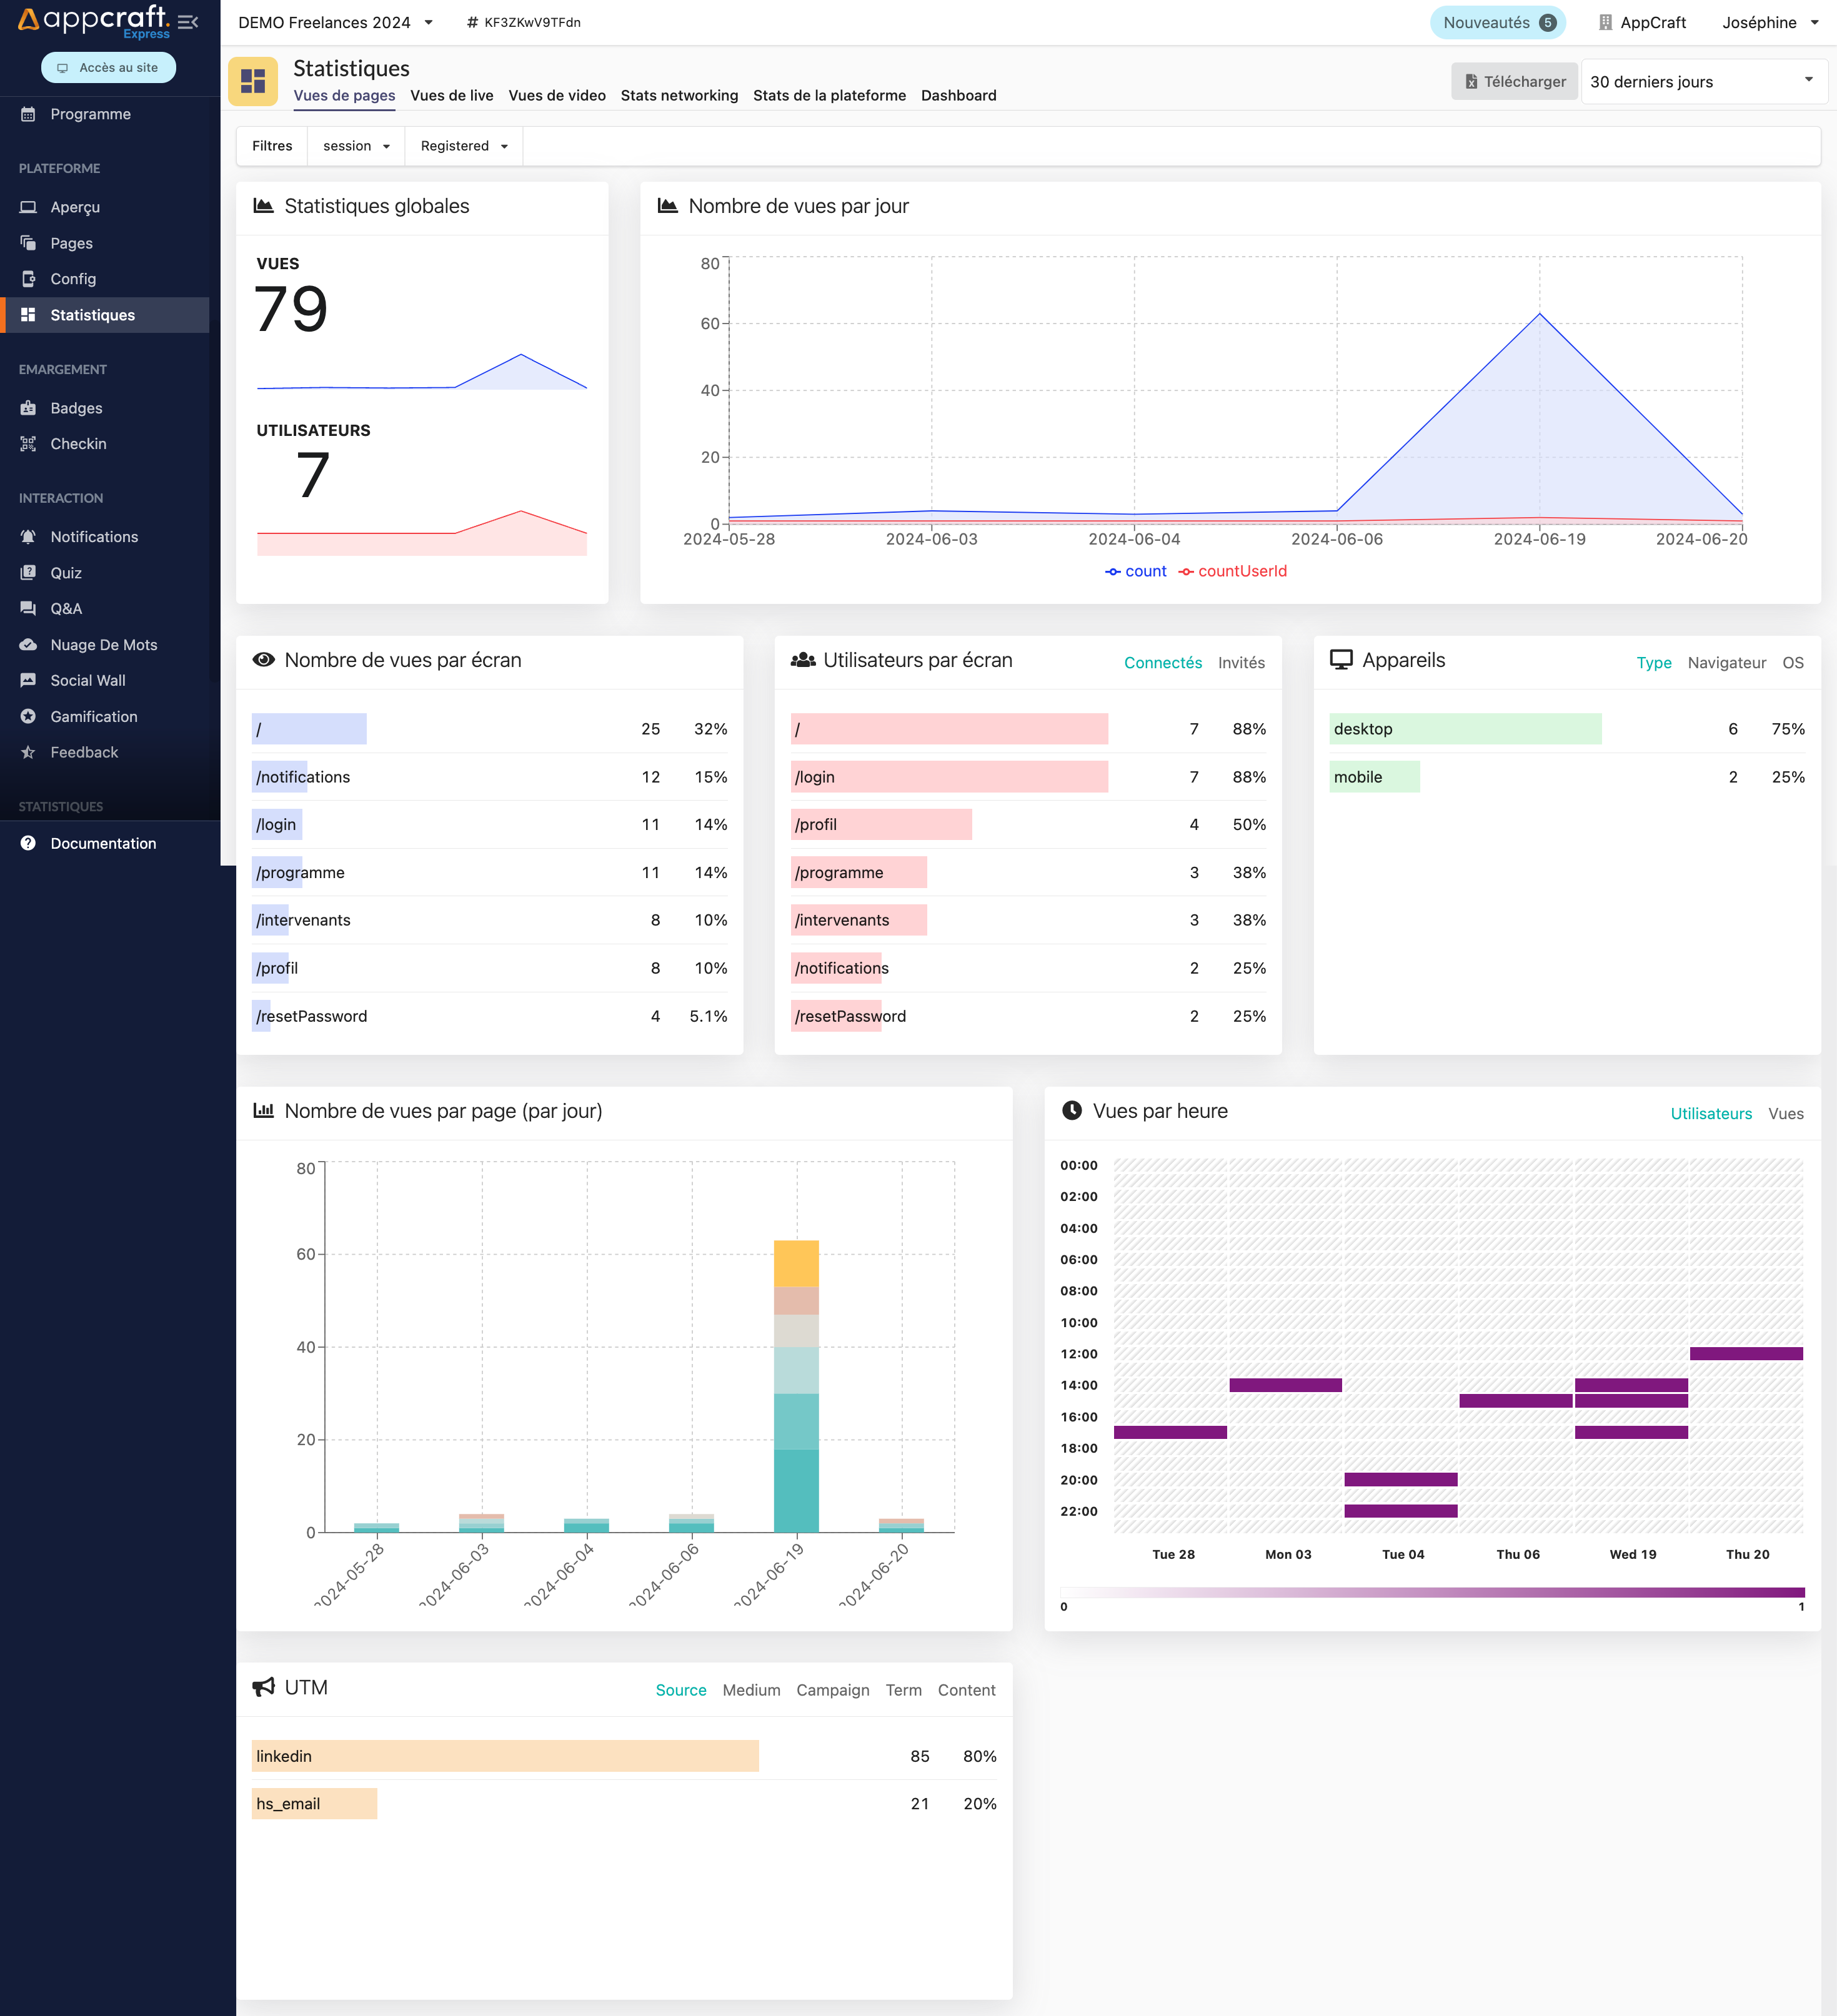Screen dimensions: 1837x2016
Task: Click the Accès au site button
Action: pos(108,67)
